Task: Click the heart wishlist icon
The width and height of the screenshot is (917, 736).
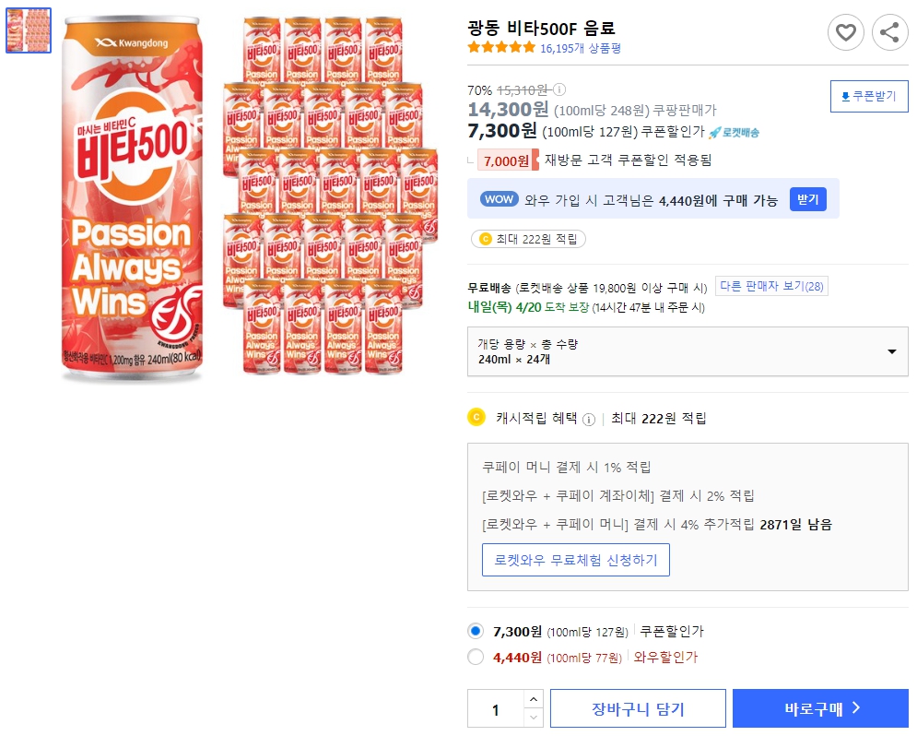Action: (846, 32)
